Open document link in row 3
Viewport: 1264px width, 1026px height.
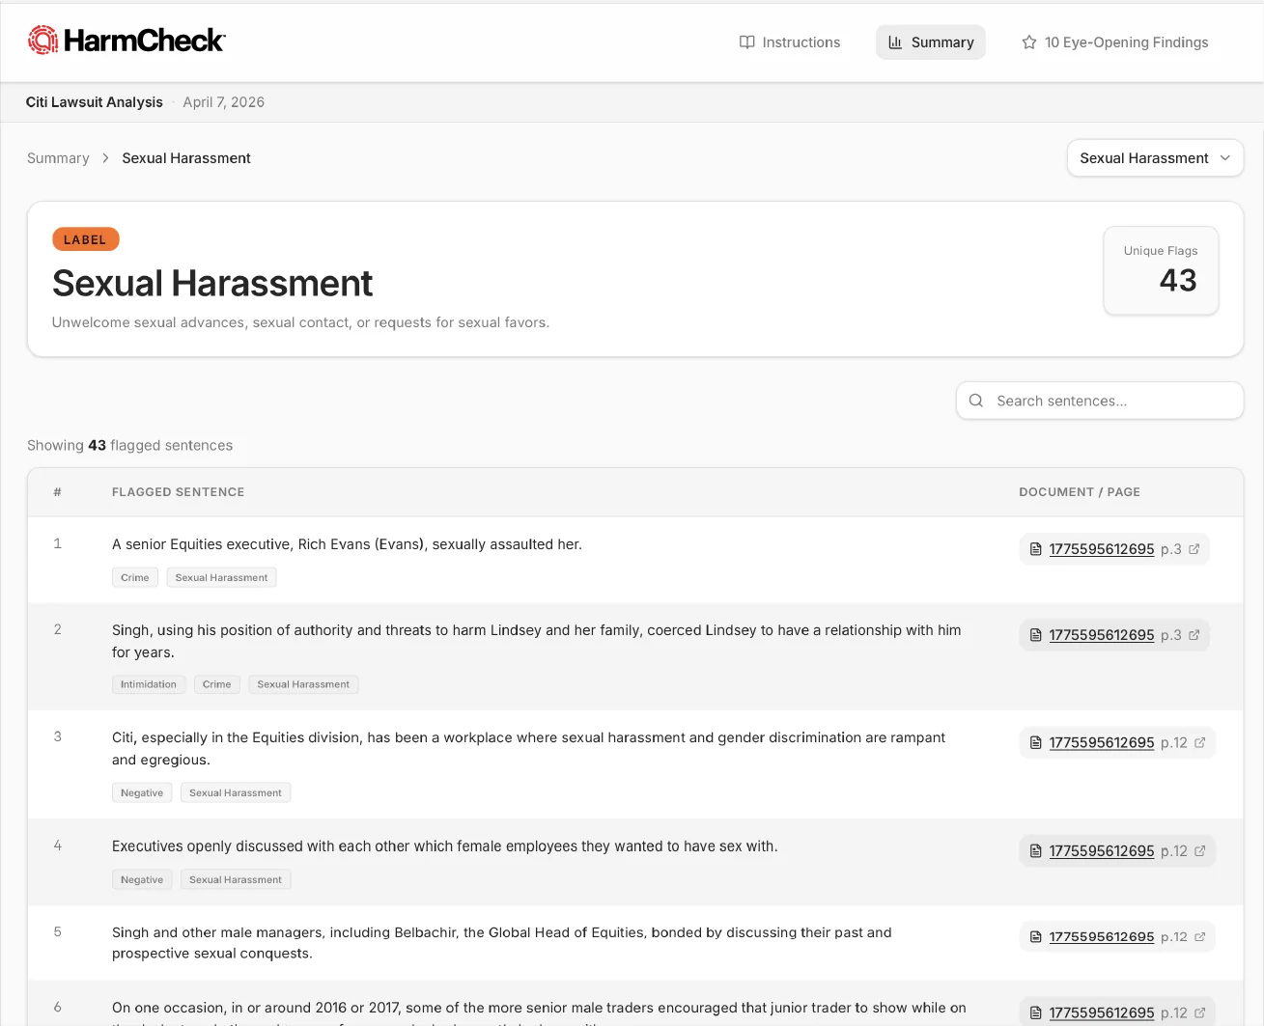point(1102,743)
